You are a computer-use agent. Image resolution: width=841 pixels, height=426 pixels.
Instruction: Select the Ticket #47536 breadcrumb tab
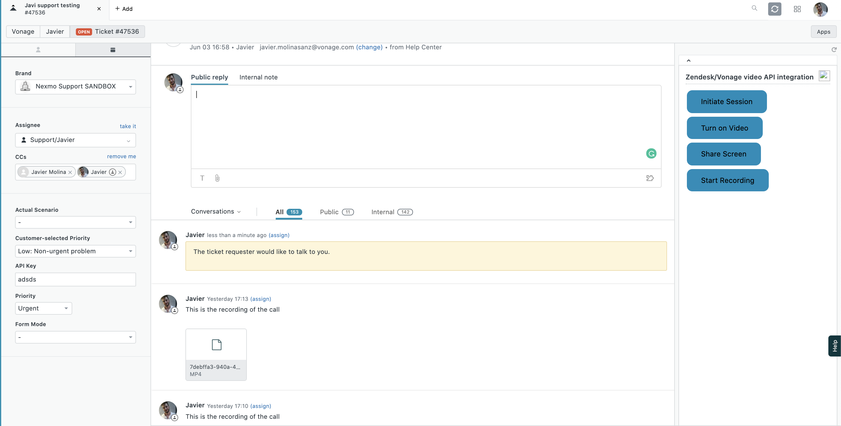tap(107, 32)
